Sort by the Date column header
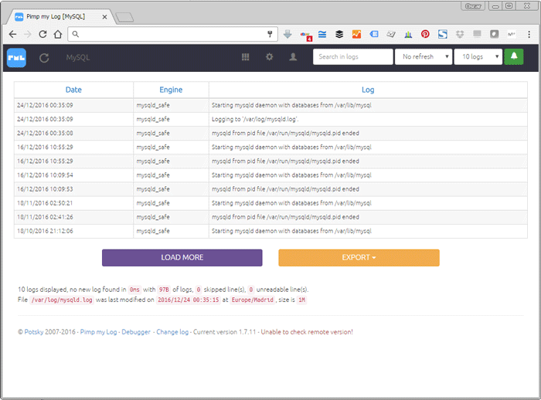The image size is (541, 400). point(73,90)
